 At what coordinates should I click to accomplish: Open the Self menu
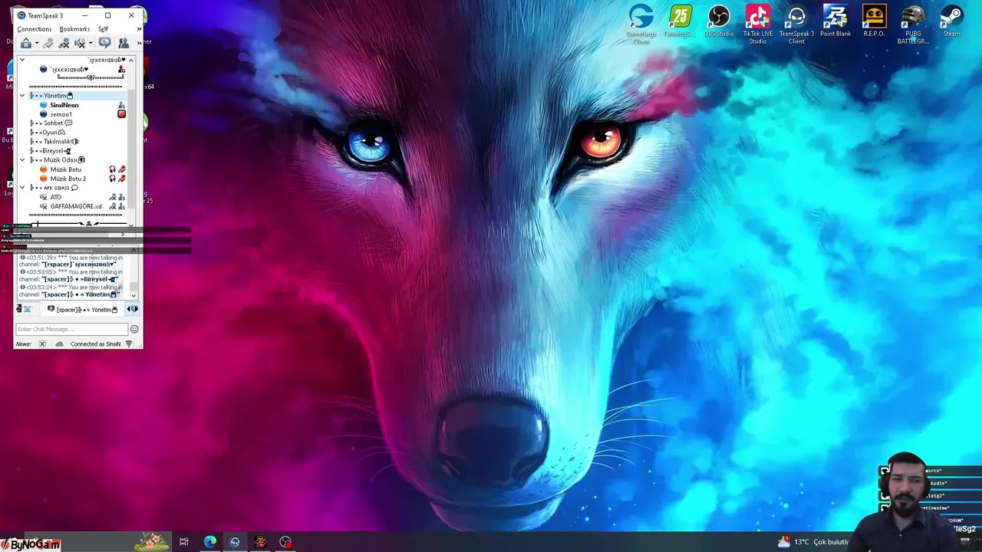103,29
